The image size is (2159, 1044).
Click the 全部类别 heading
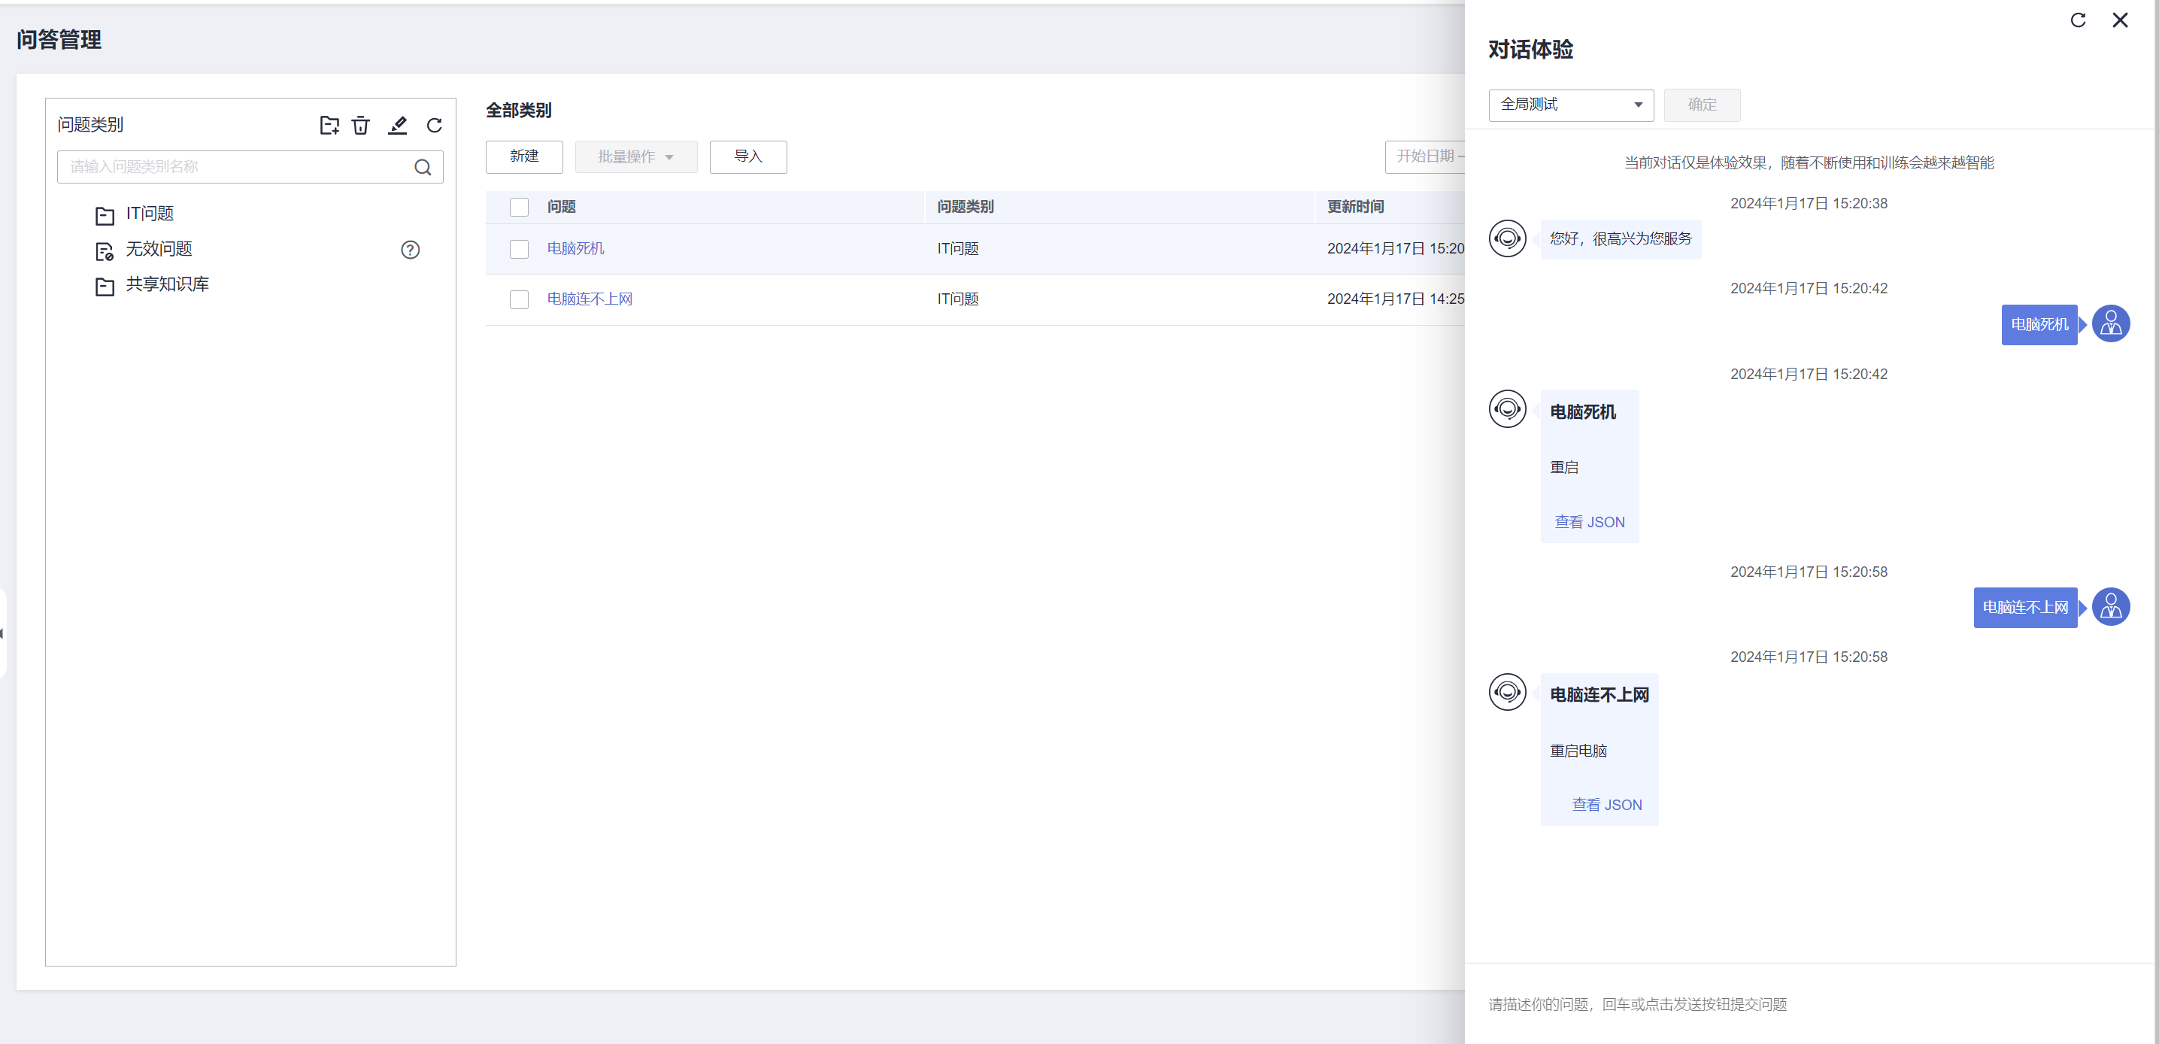(x=519, y=110)
